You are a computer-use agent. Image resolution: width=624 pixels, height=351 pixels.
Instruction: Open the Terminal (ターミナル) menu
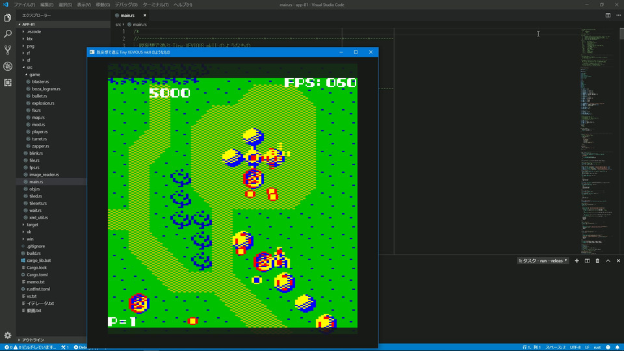[155, 5]
